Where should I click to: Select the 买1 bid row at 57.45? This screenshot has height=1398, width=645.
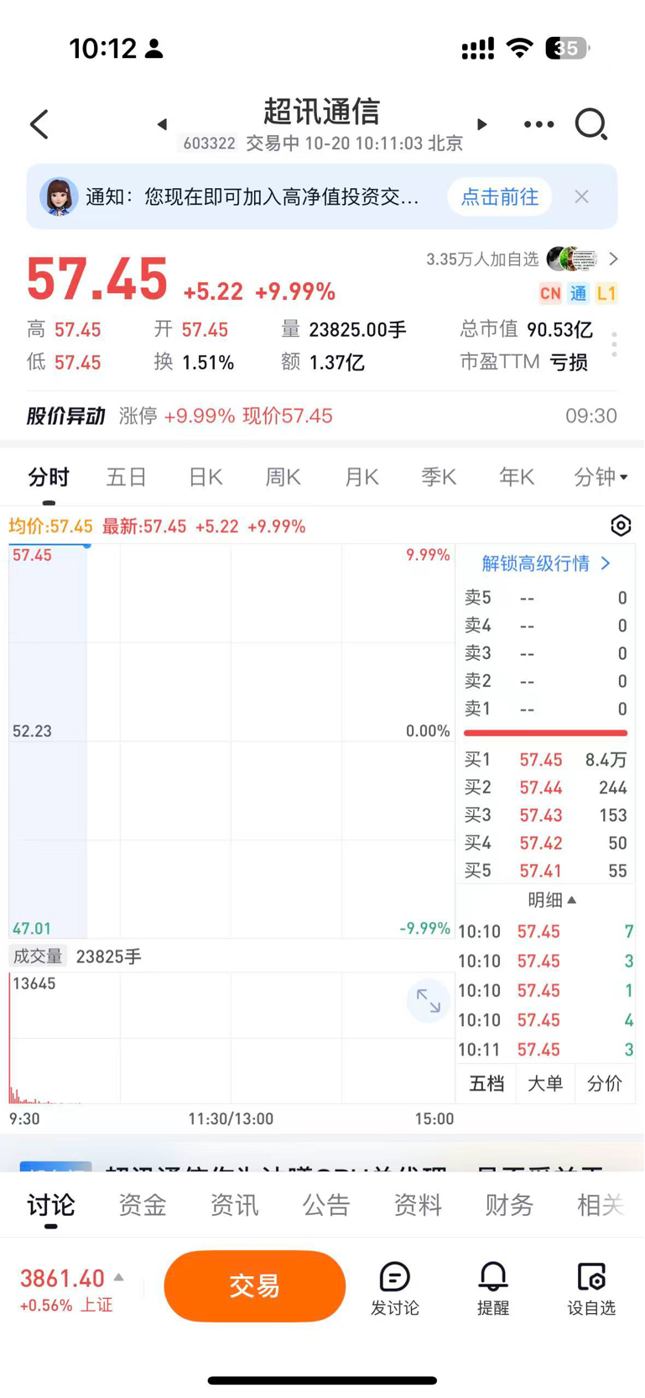point(545,760)
